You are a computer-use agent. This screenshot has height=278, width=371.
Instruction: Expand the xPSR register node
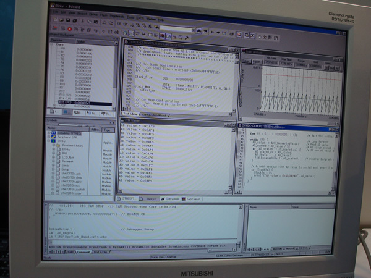[56, 106]
